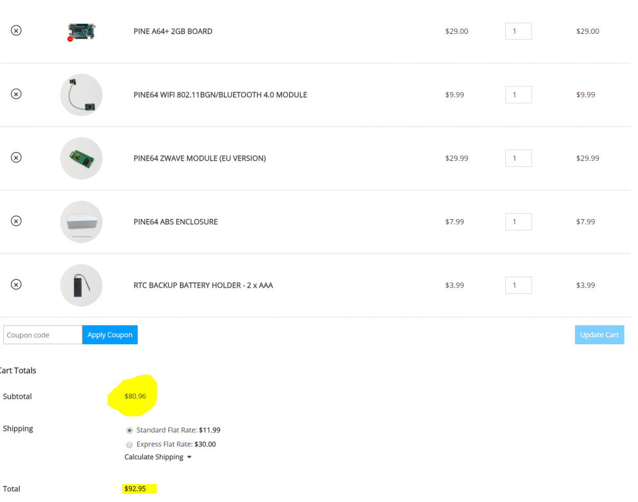Open the PINE64 ZWAVE MODULE product link

coord(199,158)
